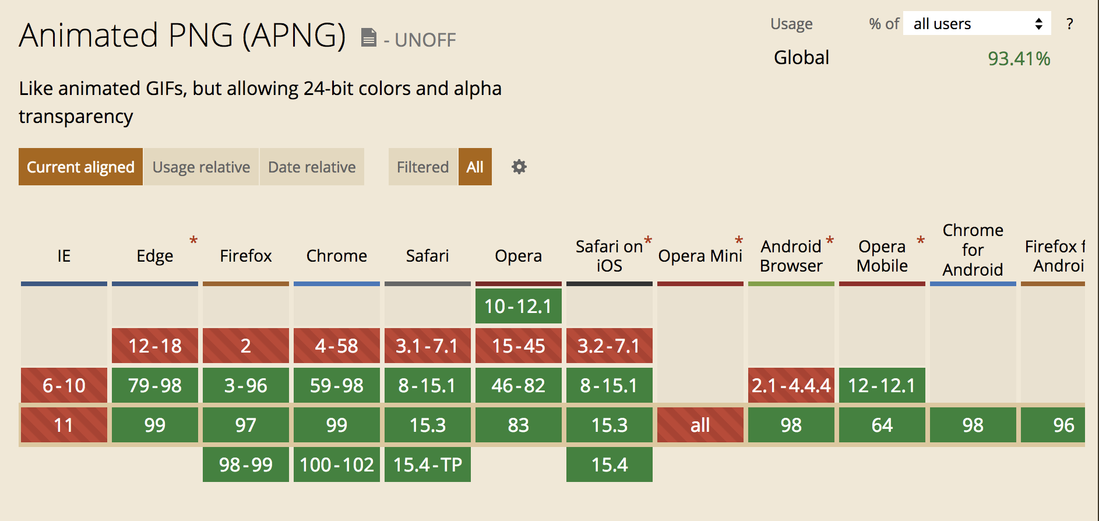This screenshot has width=1099, height=521.
Task: Click the asterisk beside Opera Mini
Action: point(738,240)
